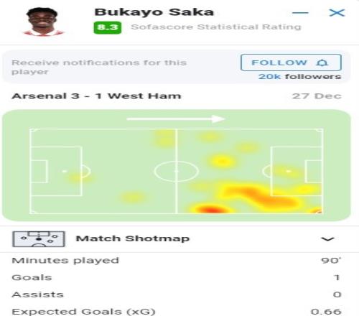Minimize the player popup with the dash icon

tap(300, 13)
